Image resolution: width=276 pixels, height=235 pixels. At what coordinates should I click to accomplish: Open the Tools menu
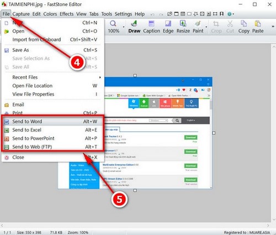tap(107, 14)
